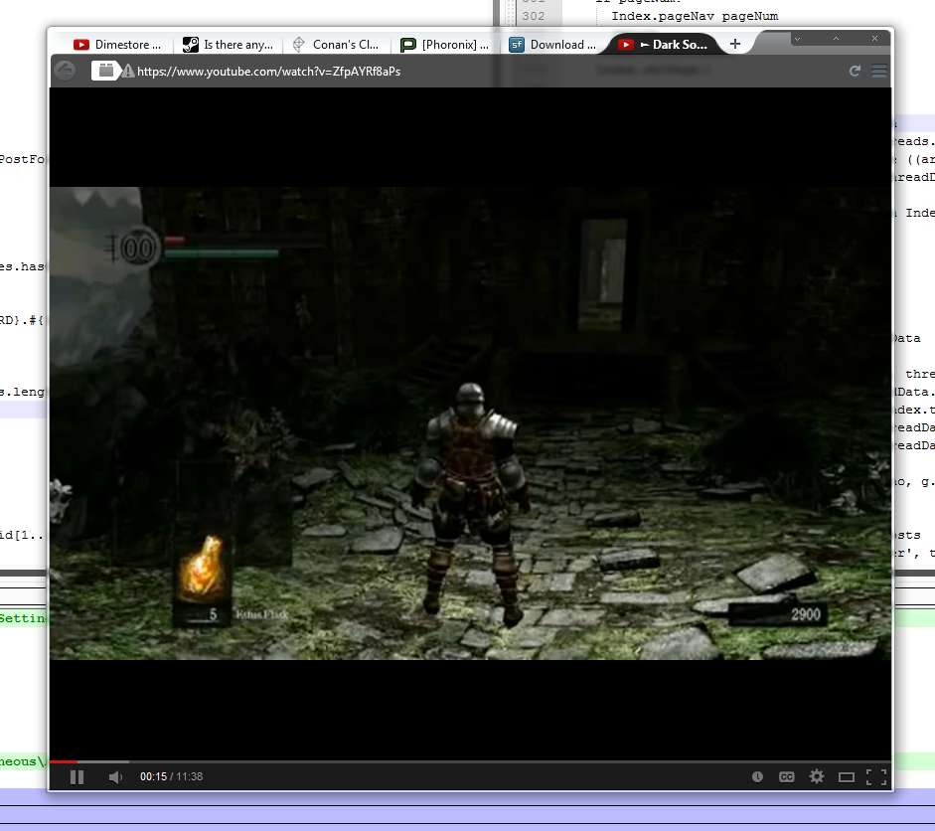
Task: Open a new browser tab
Action: point(735,44)
